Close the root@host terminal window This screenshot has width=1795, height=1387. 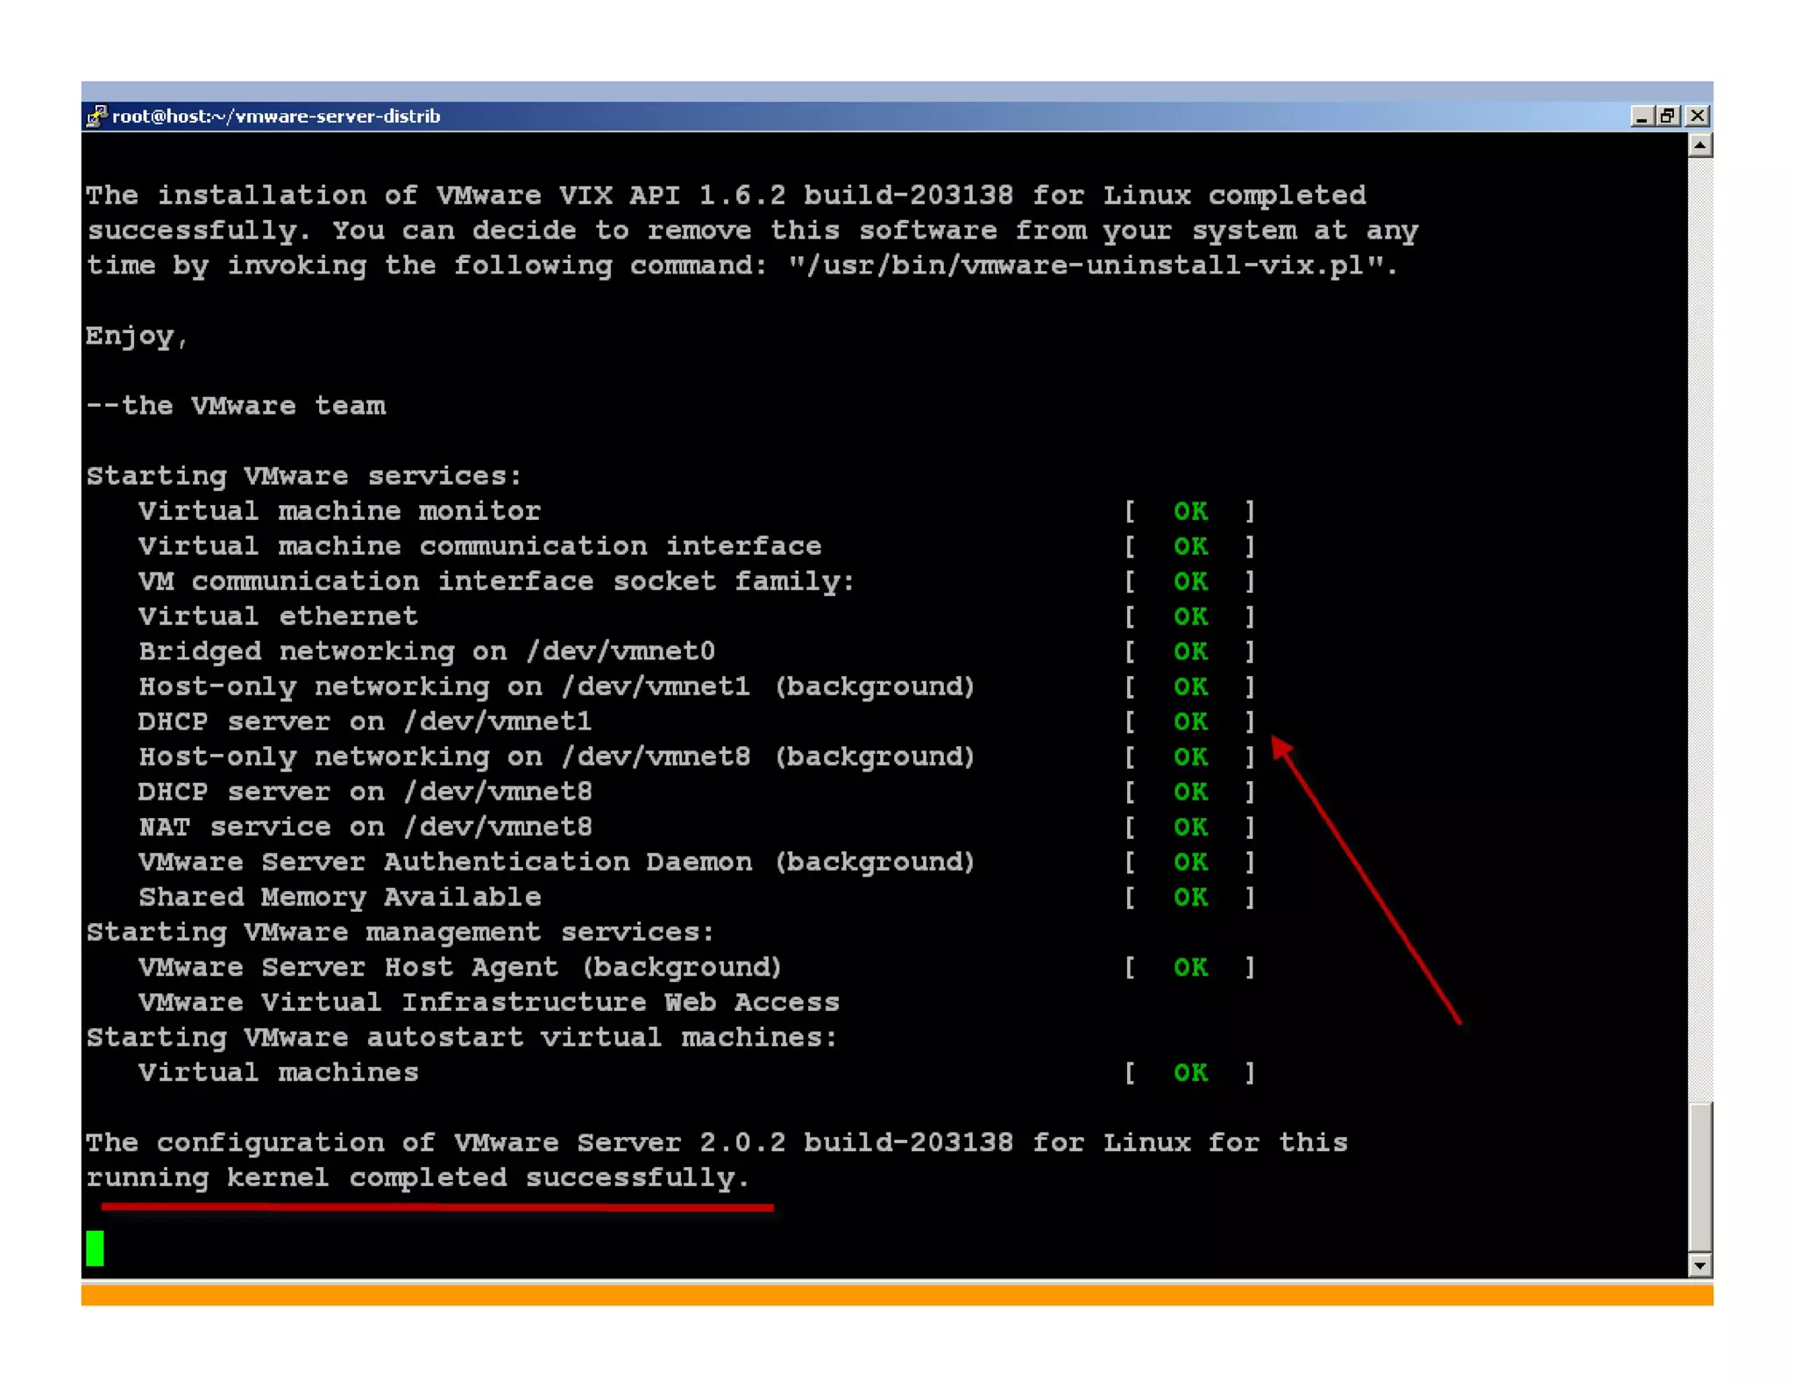[1697, 116]
